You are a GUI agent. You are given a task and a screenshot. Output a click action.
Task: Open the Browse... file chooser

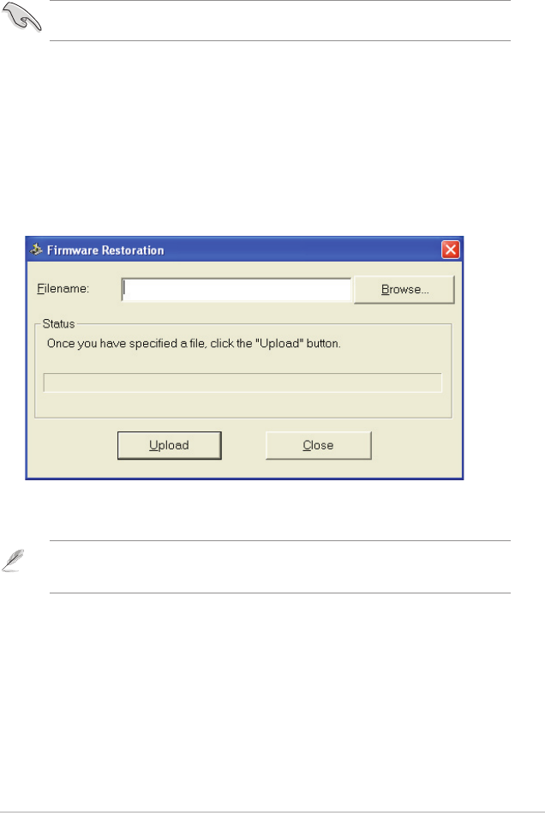pos(404,289)
